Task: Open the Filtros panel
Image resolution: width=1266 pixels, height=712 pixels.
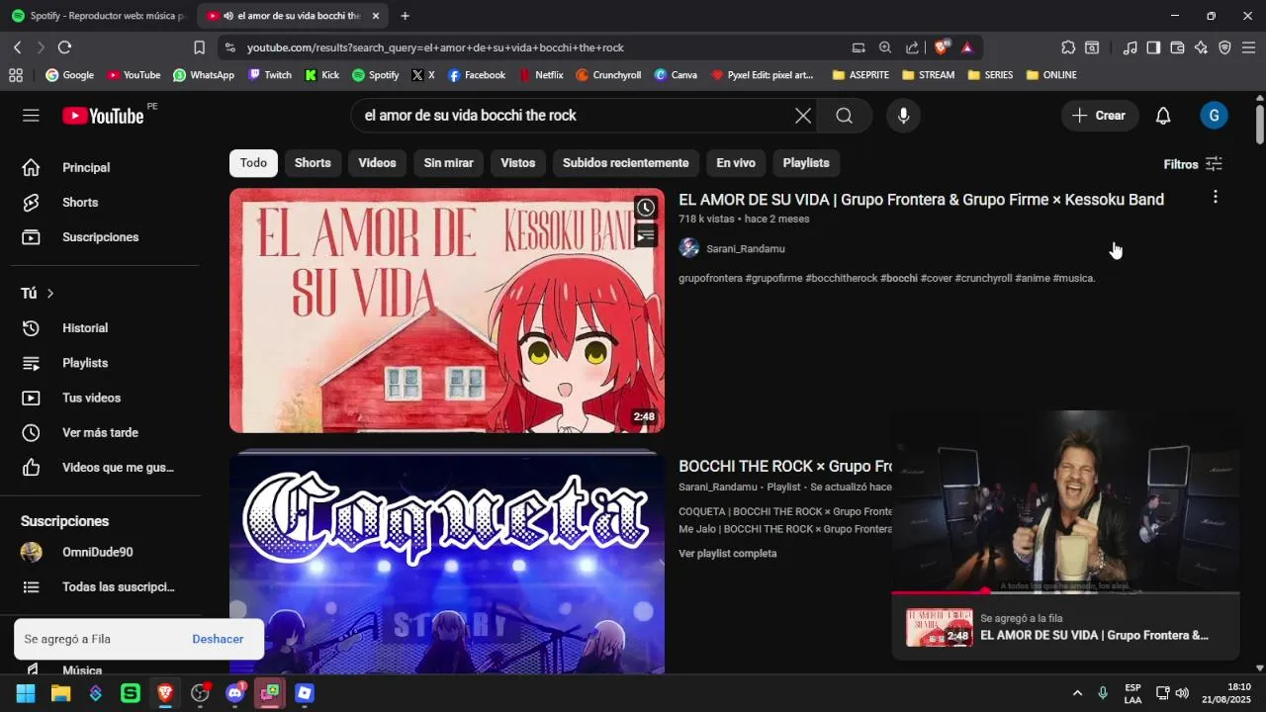Action: [x=1193, y=164]
